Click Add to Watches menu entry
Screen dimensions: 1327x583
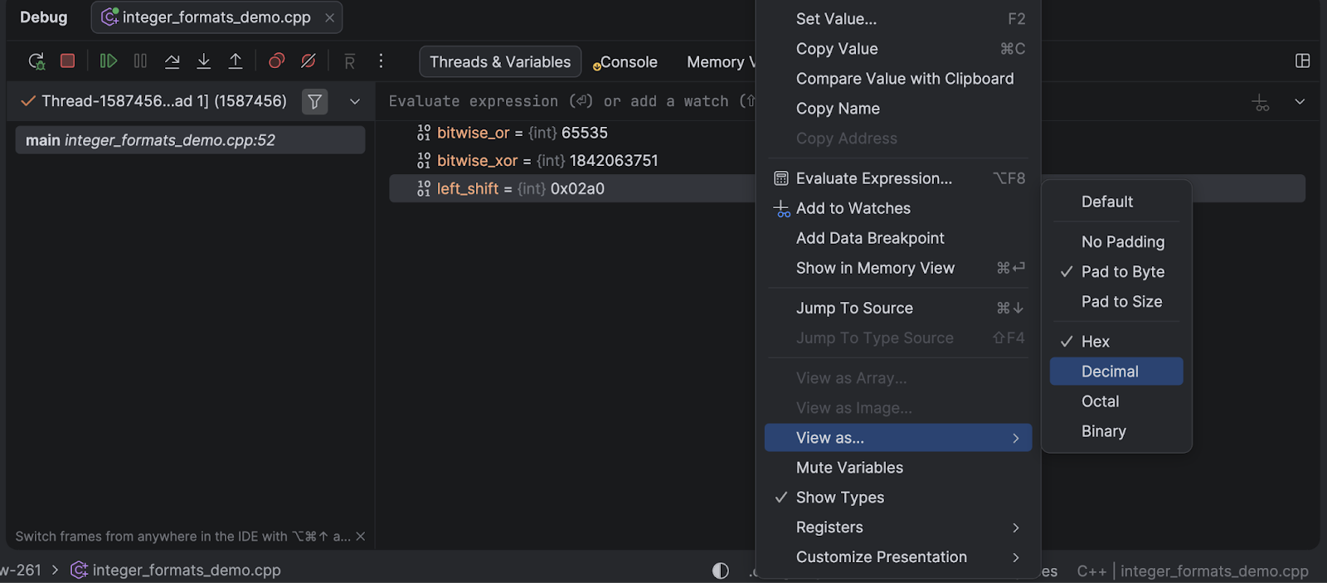pos(853,208)
